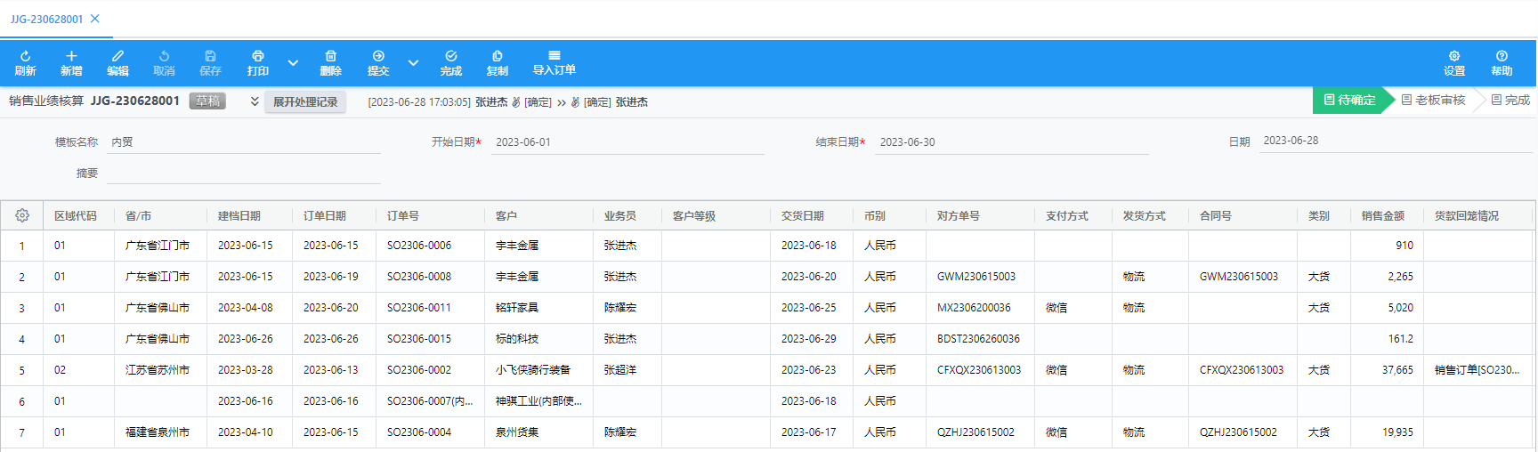Click the 结束日期 field 2023-06-30
The height and width of the screenshot is (452, 1538).
pos(1012,142)
